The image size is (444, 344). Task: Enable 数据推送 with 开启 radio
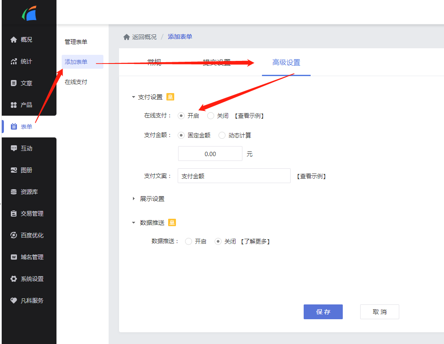(189, 241)
